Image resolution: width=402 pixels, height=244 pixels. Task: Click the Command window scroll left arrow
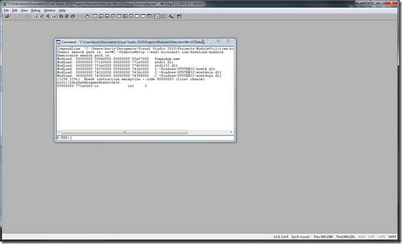coord(59,132)
